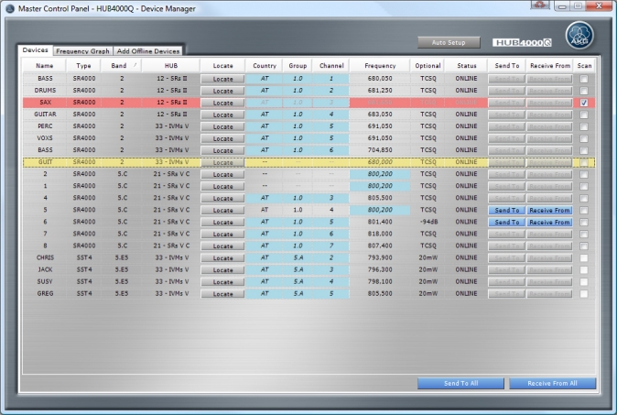Sort by the Group column header
The width and height of the screenshot is (617, 415).
coord(298,66)
